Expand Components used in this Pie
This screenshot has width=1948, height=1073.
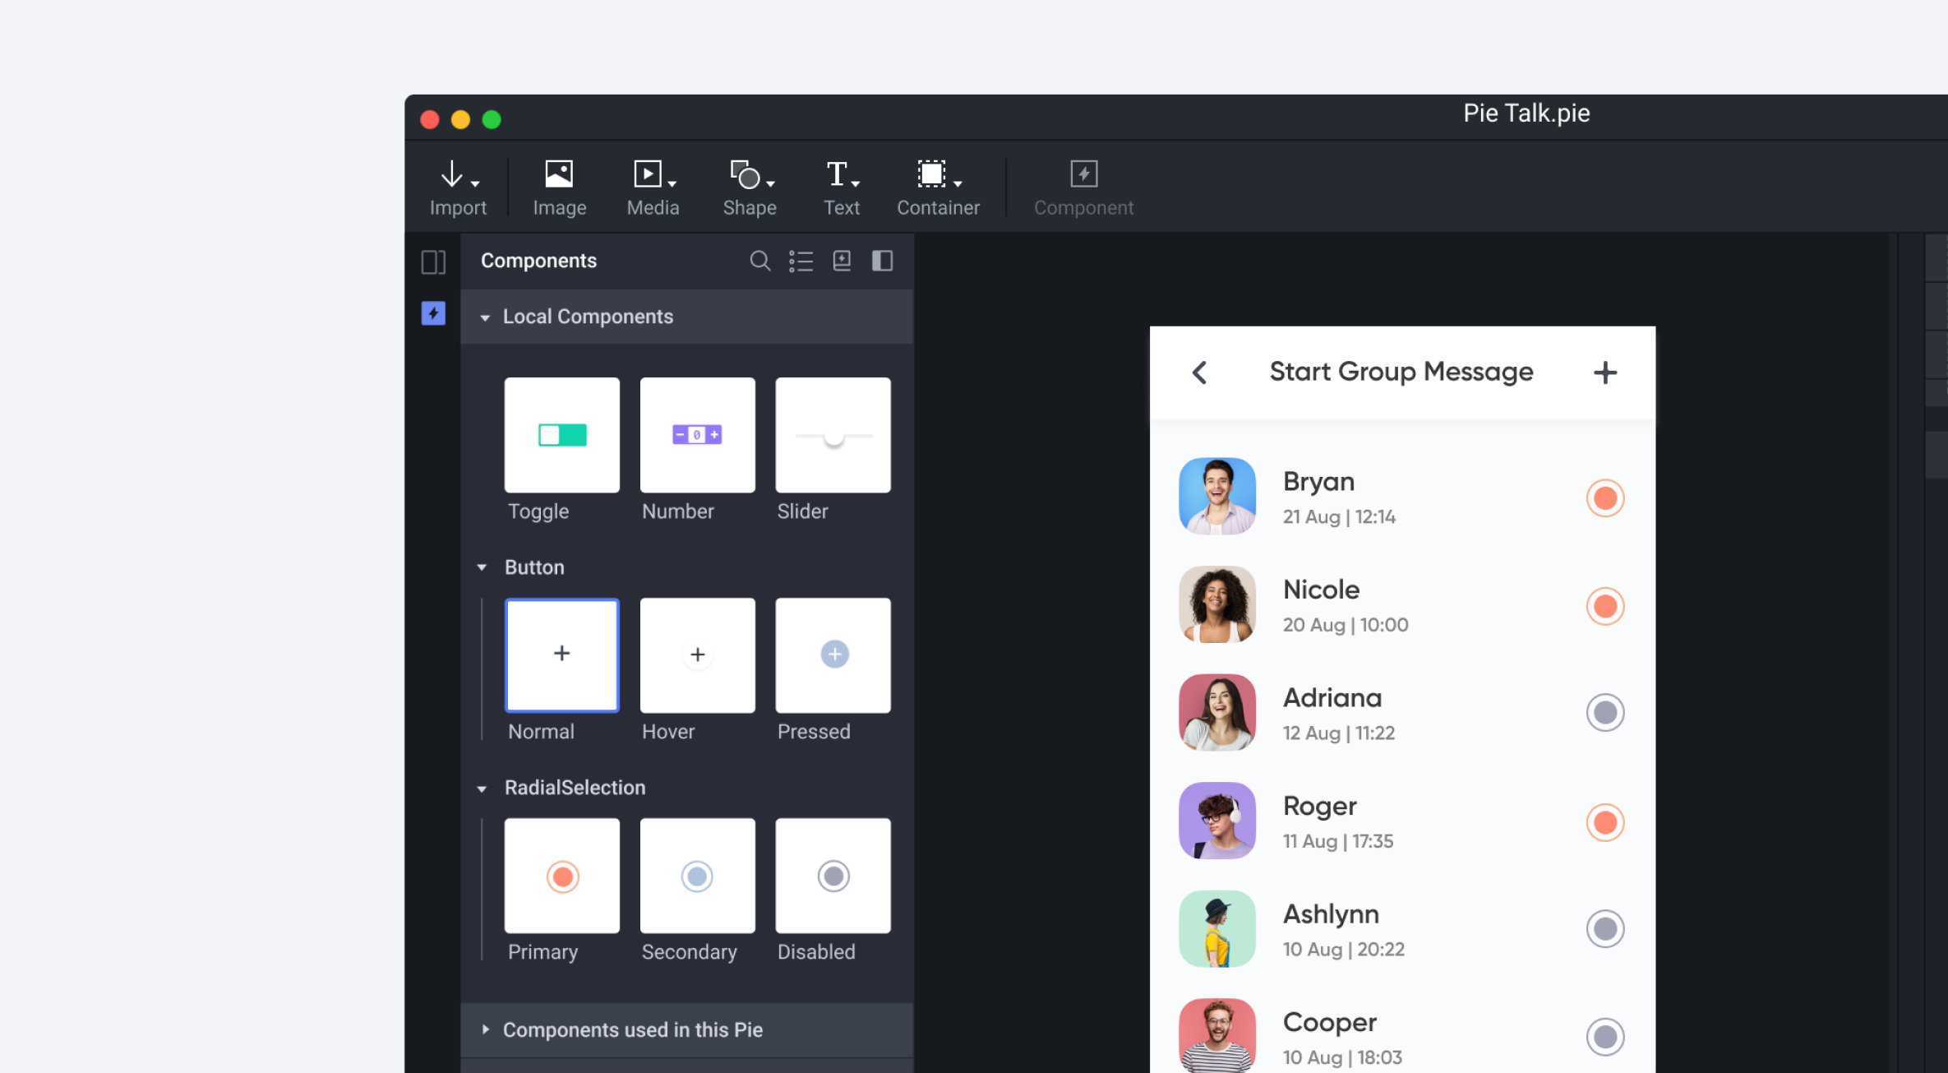(x=485, y=1029)
